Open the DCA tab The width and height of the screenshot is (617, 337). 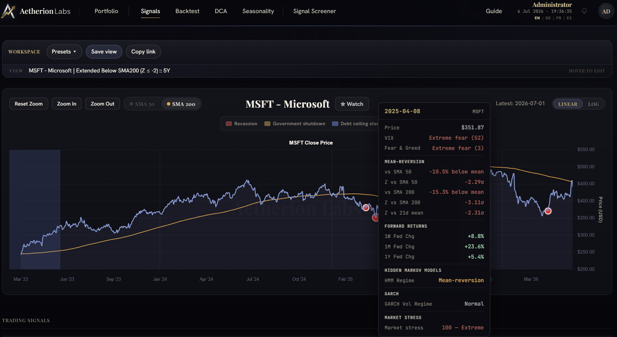[221, 11]
